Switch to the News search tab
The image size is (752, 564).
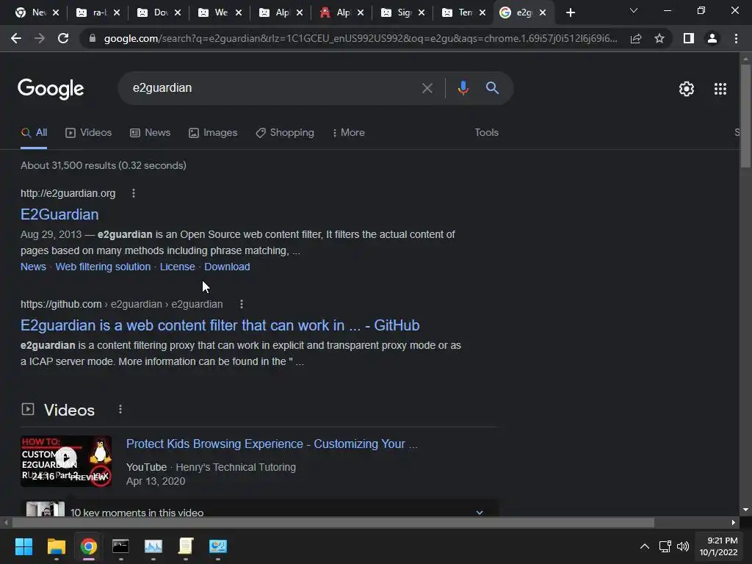tap(150, 133)
